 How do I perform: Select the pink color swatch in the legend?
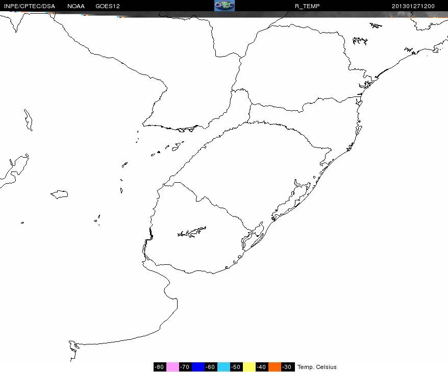tap(172, 367)
